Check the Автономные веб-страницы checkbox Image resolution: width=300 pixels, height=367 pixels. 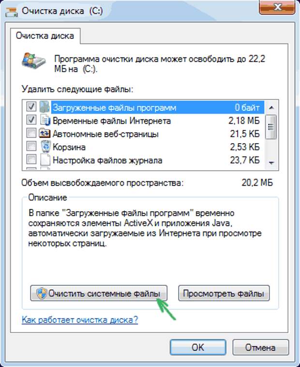[x=31, y=133]
